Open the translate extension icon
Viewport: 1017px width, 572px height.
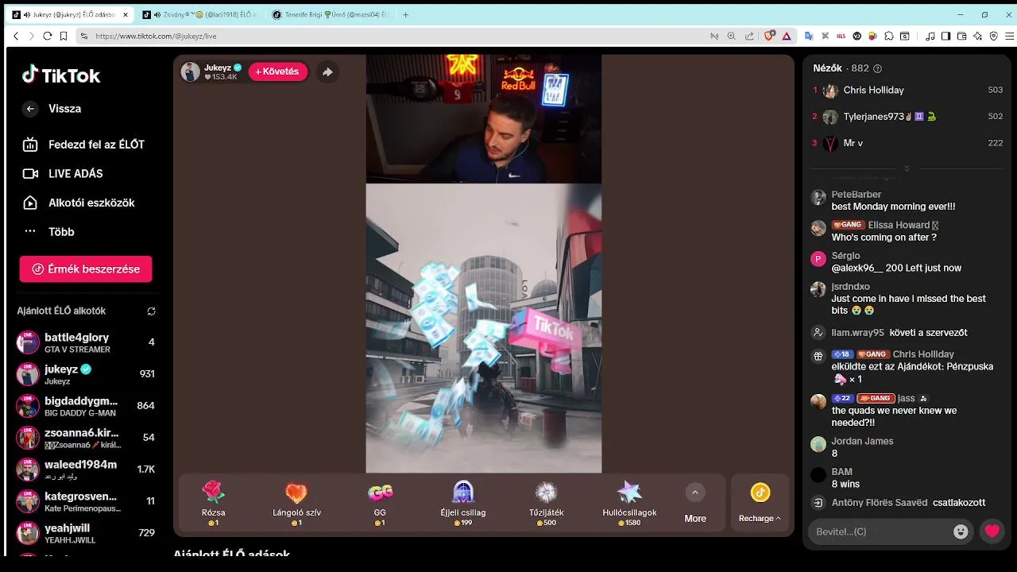(x=809, y=36)
